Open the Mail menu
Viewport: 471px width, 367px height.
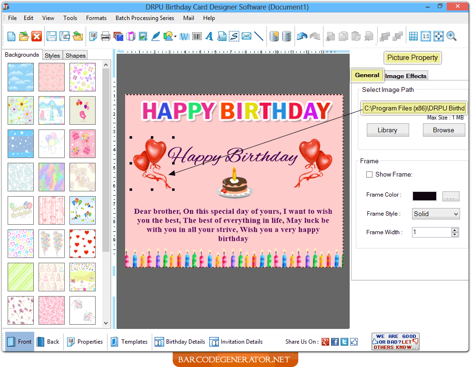click(188, 18)
